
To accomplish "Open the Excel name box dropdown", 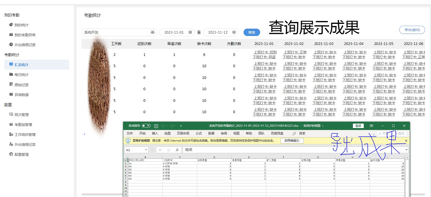I will coord(146,150).
